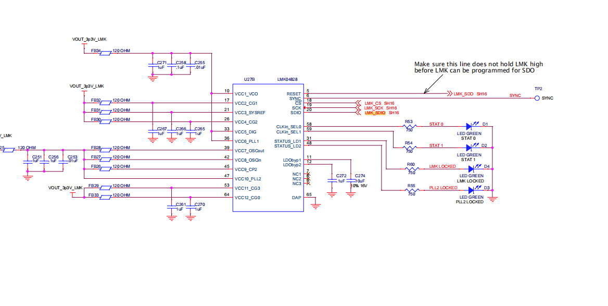Select the annotation note about LMK SDO
This screenshot has height=306, width=608.
click(478, 67)
